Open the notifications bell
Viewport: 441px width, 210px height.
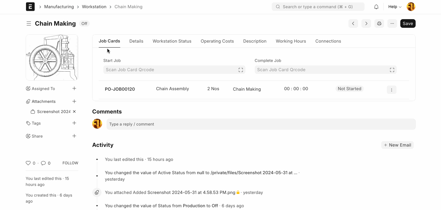376,7
